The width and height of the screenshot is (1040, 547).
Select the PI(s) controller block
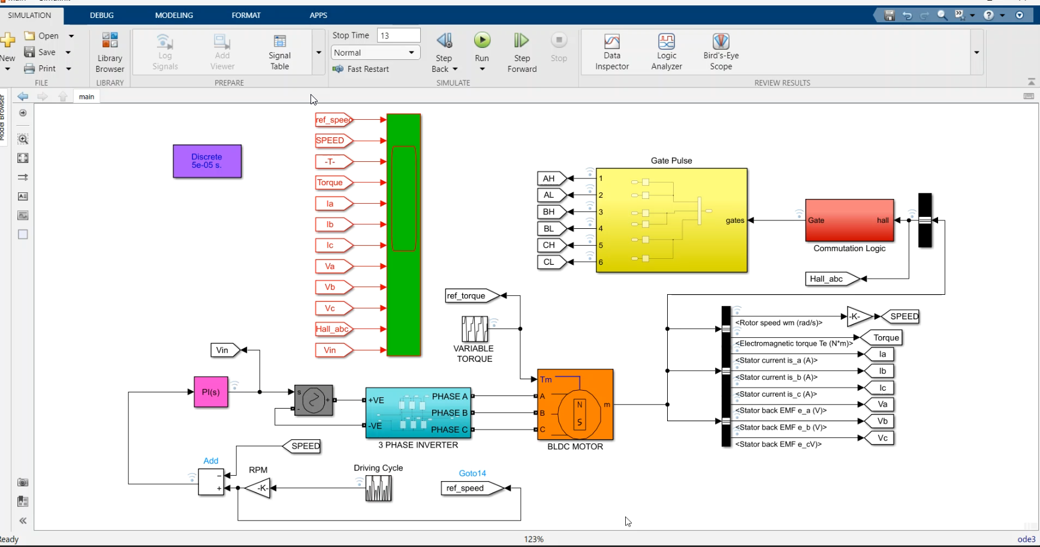pyautogui.click(x=211, y=392)
